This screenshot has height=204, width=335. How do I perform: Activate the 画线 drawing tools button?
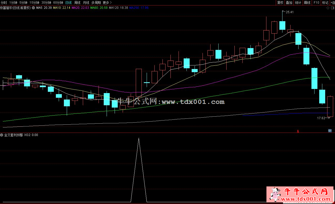307,3
